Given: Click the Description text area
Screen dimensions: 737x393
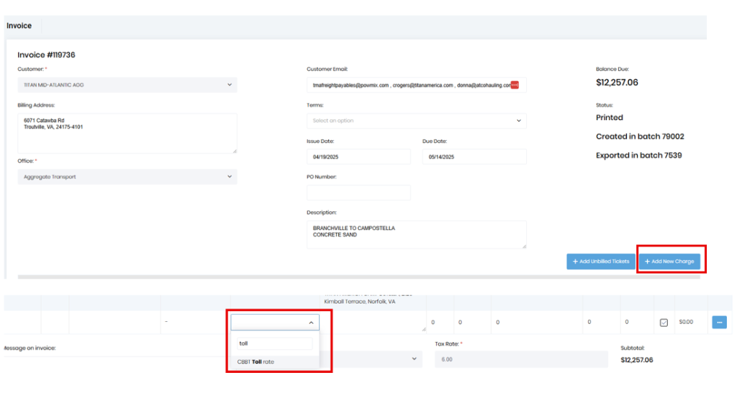Looking at the screenshot, I should (417, 234).
